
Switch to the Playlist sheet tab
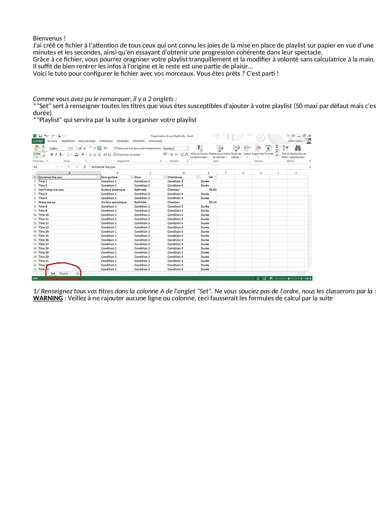point(64,274)
